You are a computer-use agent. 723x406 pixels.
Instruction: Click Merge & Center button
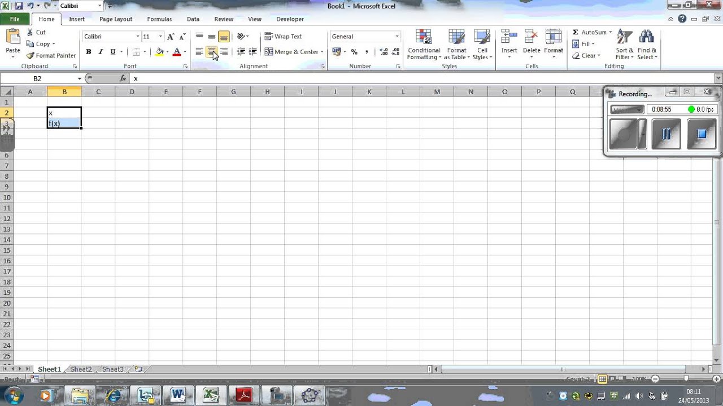coord(291,52)
